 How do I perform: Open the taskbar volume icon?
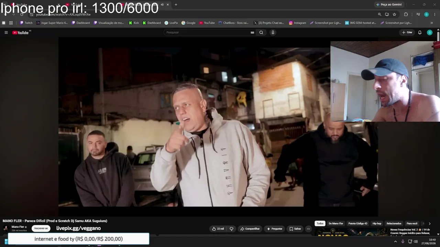(x=416, y=242)
